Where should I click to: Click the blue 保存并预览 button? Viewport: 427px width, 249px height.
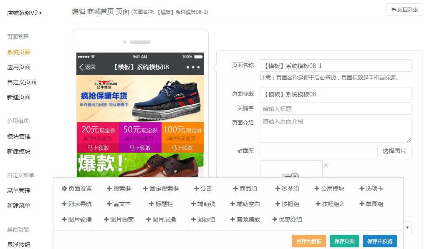tap(379, 241)
